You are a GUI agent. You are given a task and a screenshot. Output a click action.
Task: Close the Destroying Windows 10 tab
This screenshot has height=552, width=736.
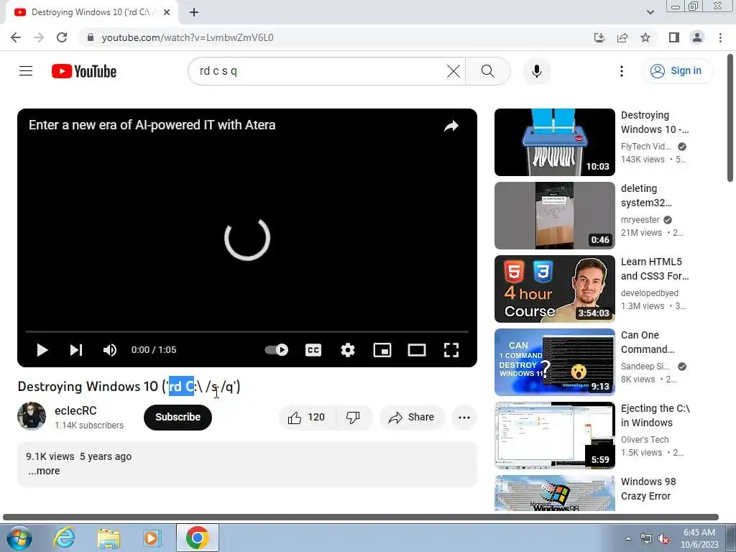click(x=167, y=13)
